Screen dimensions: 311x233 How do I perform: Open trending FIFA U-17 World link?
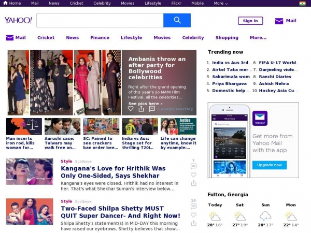click(278, 63)
